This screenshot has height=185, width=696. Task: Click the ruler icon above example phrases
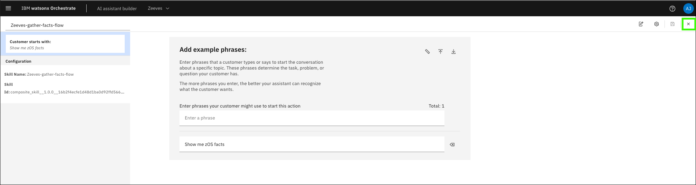point(427,52)
